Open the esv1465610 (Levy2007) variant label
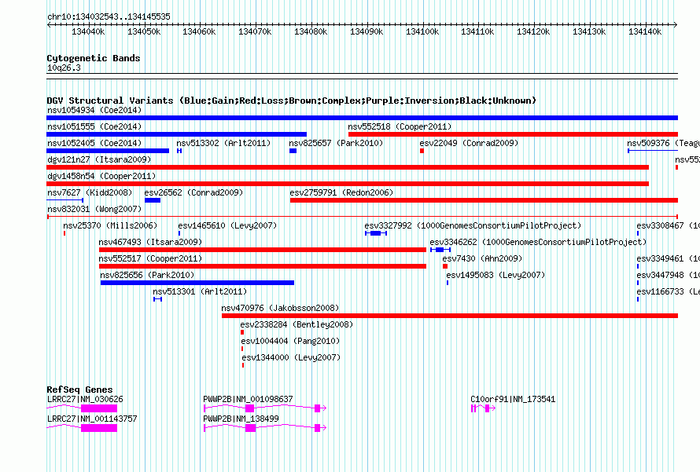The width and height of the screenshot is (700, 472). click(227, 225)
